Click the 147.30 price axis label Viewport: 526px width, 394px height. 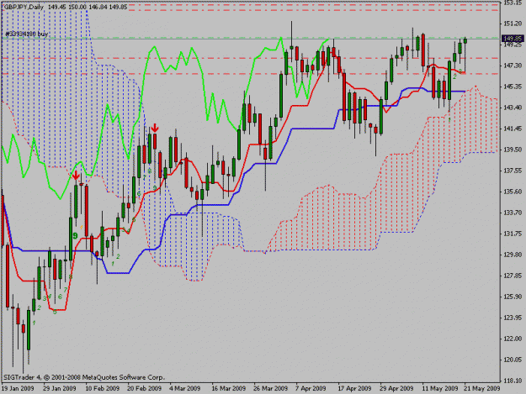pyautogui.click(x=513, y=66)
